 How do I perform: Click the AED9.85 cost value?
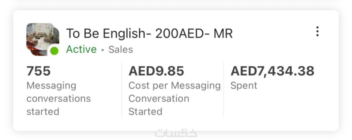(156, 71)
